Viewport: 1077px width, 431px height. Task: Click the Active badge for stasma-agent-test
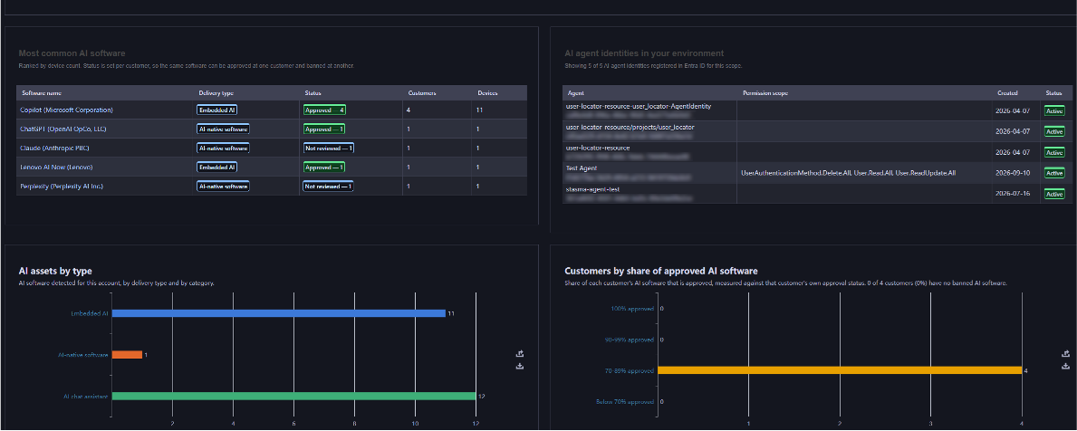(1054, 195)
